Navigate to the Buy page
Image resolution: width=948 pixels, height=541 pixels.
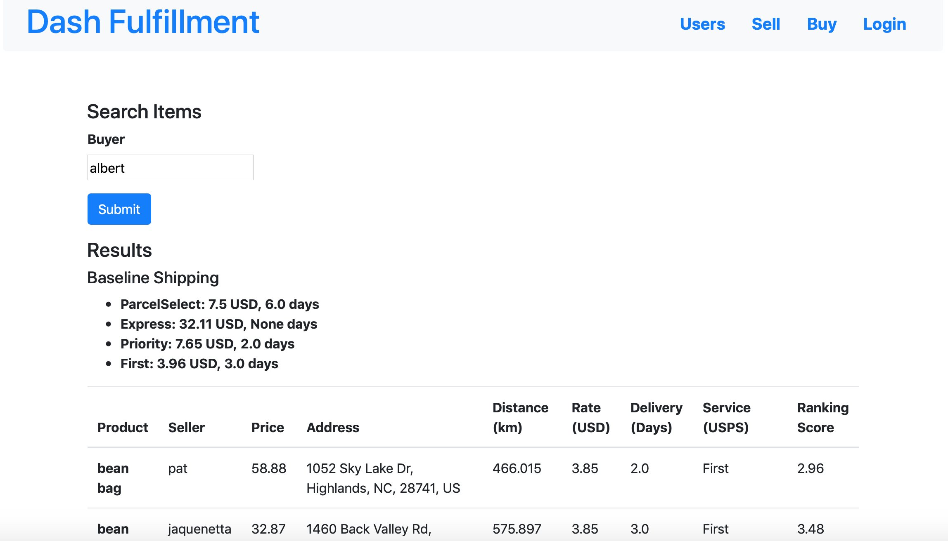coord(822,24)
